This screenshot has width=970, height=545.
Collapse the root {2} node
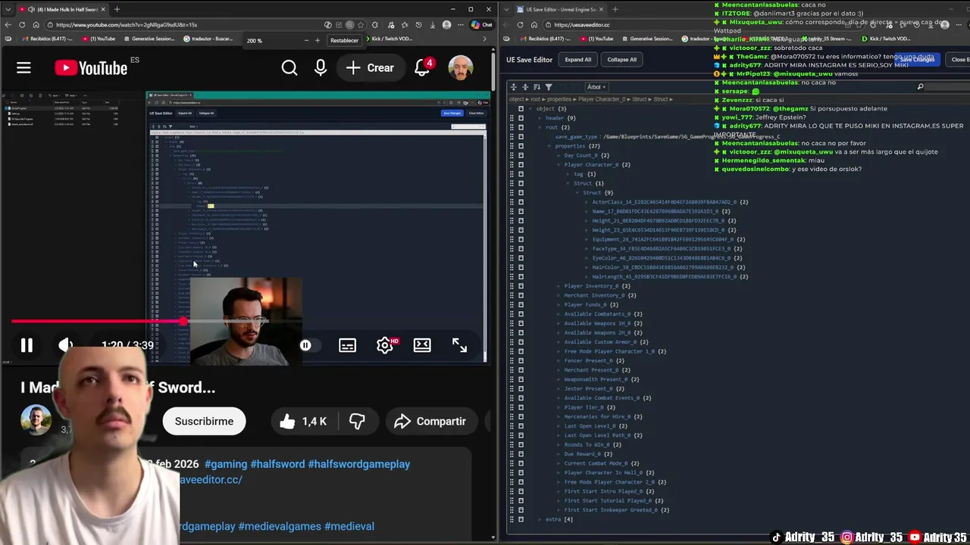point(540,127)
